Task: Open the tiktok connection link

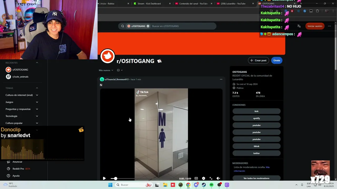Action: 256,146
